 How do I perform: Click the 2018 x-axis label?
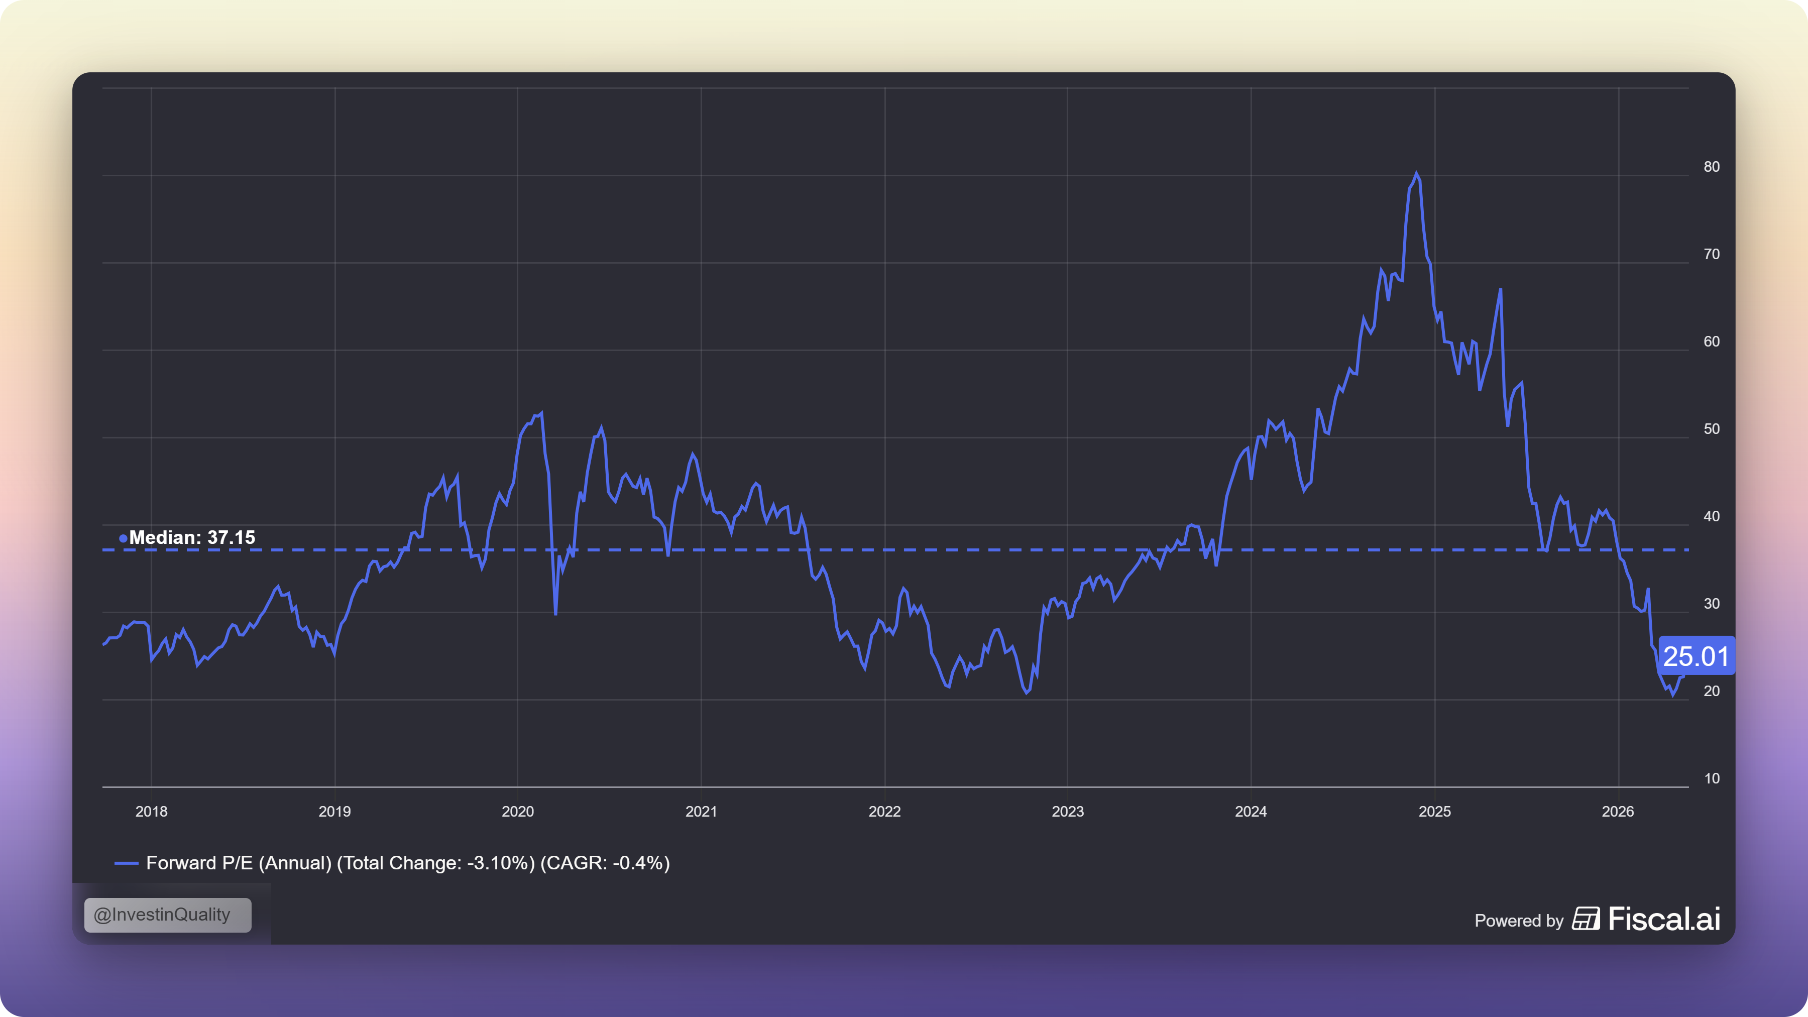152,812
